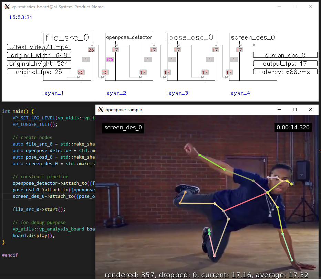Place cursor on the file_src_0->start() code line
The height and width of the screenshot is (279, 321).
click(x=39, y=209)
